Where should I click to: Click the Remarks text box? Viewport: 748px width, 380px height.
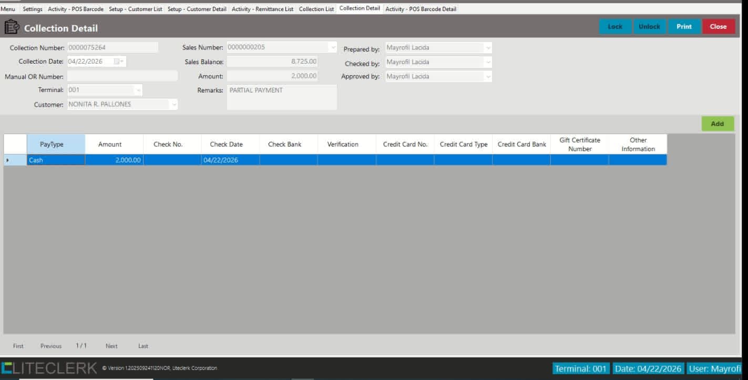[x=282, y=97]
